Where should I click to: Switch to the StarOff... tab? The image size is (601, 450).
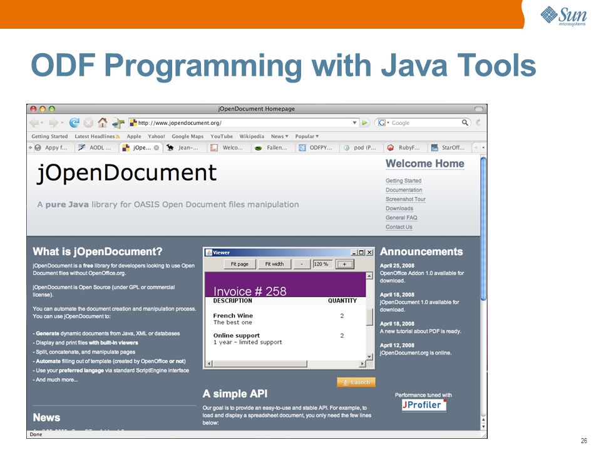click(449, 147)
